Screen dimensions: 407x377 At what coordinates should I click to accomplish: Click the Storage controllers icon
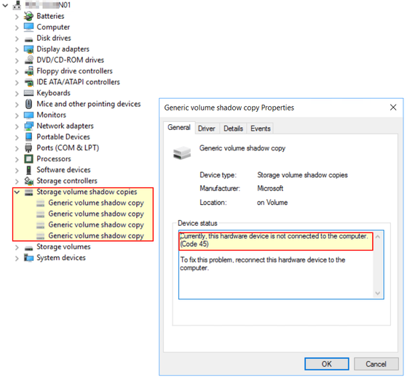click(x=28, y=181)
